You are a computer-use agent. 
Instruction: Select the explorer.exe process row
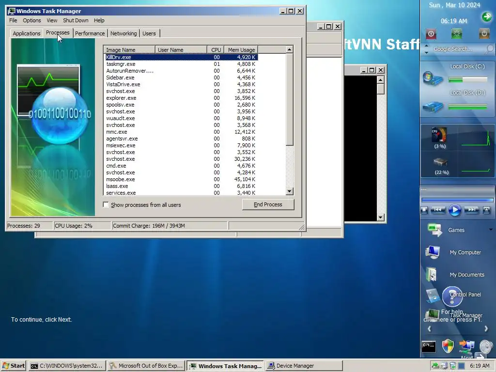pyautogui.click(x=182, y=98)
